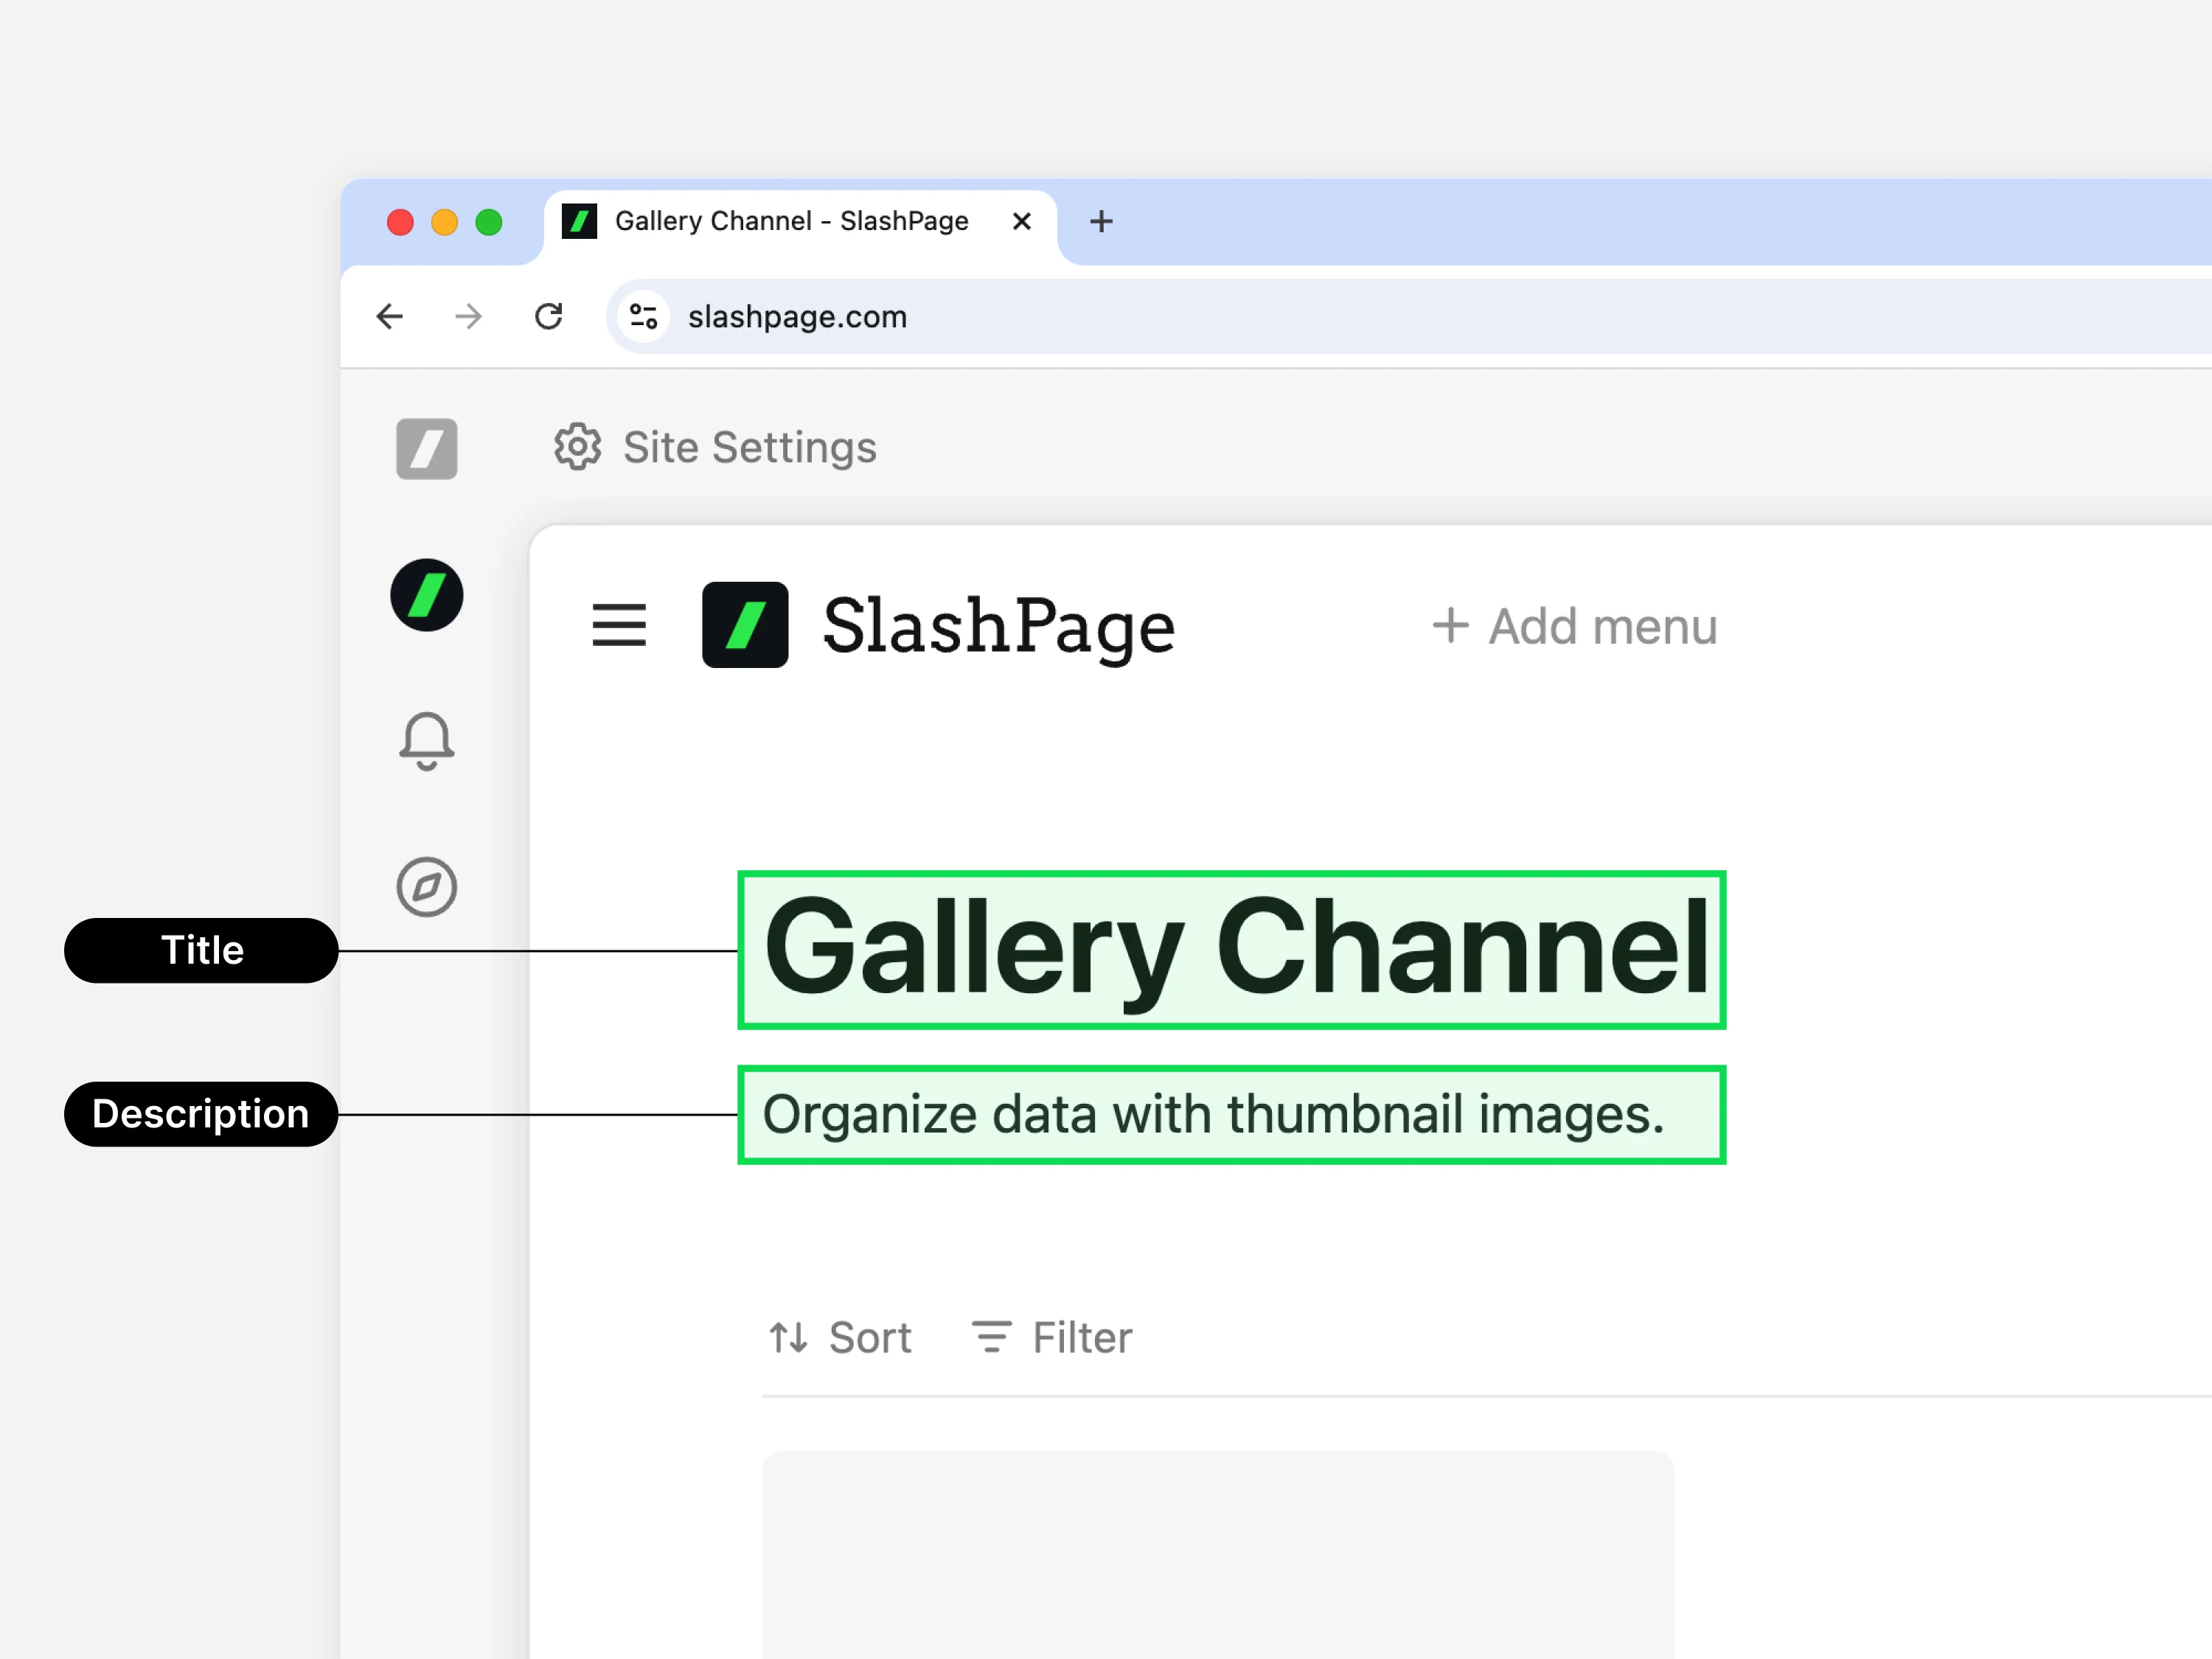Screen dimensions: 2212x1659
Task: Go back in browser
Action: click(390, 317)
